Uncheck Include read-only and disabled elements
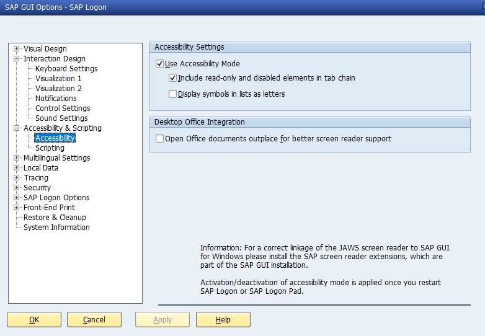This screenshot has width=485, height=336. (173, 78)
